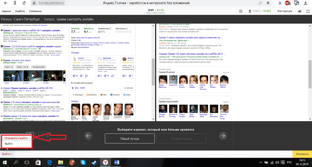Open the Инструкция button
Image resolution: width=312 pixels, height=167 pixels.
[x=285, y=11]
